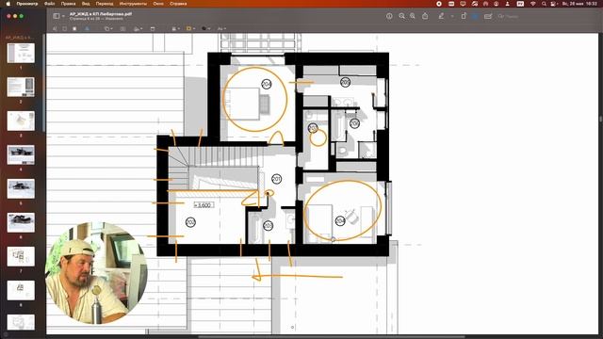Open the Правка menu

(68, 4)
